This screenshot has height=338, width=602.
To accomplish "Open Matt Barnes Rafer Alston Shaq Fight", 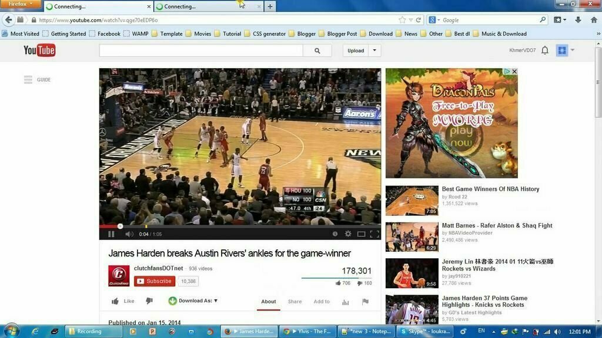I will tap(497, 225).
